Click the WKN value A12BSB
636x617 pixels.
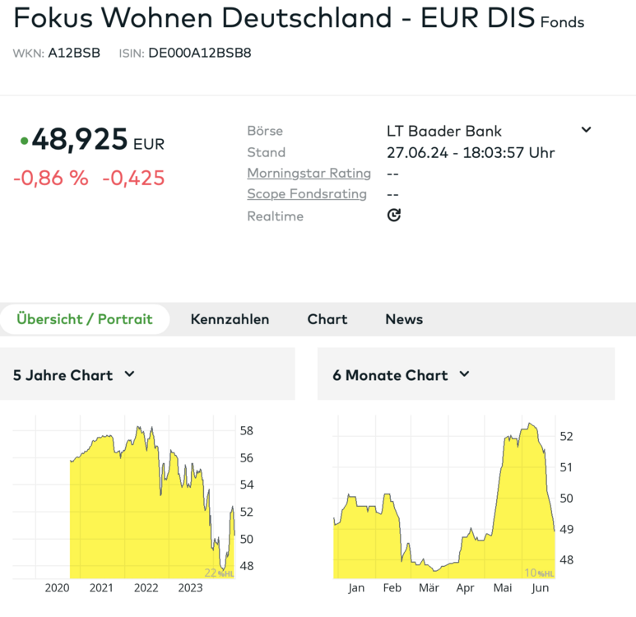[74, 53]
